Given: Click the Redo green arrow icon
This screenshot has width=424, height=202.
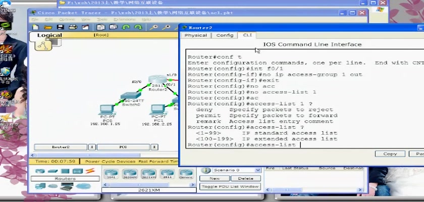Looking at the screenshot, I should pos(138,27).
